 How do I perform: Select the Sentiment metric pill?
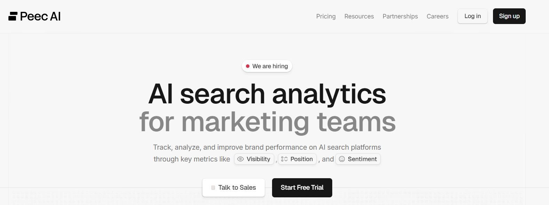pyautogui.click(x=358, y=159)
